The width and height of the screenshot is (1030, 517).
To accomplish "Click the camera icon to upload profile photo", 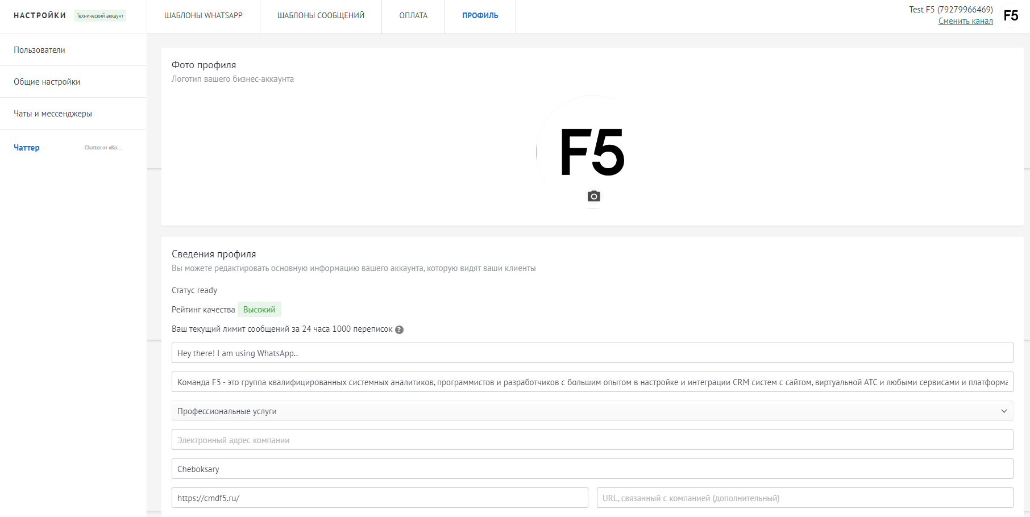I will (593, 197).
